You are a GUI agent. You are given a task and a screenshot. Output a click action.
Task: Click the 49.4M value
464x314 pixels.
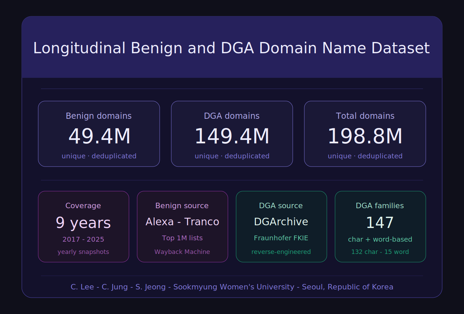click(99, 136)
